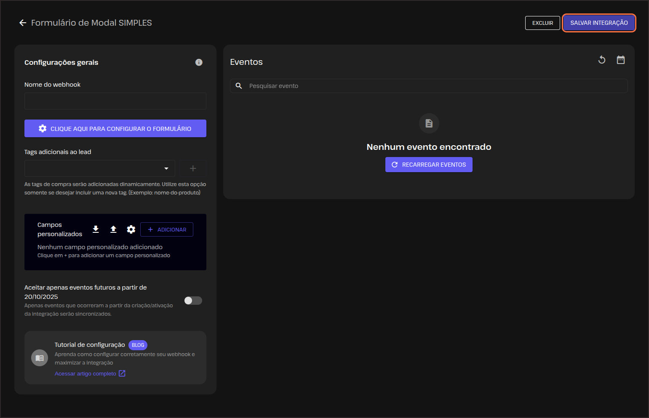Click the upload icon in Campos personalizados
The image size is (649, 418).
point(113,229)
